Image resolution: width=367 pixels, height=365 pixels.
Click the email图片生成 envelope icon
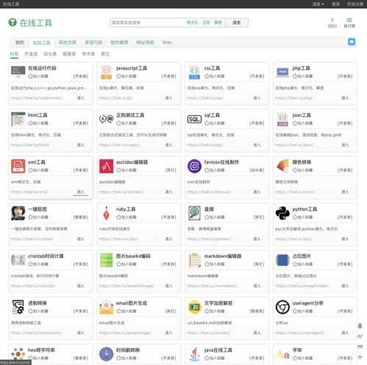point(106,307)
